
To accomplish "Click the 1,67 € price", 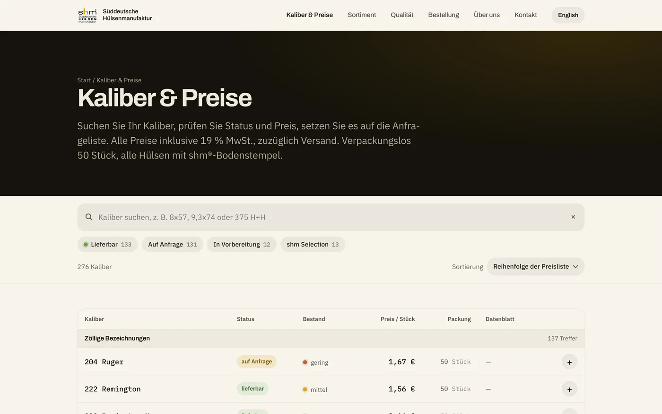I will click(401, 362).
